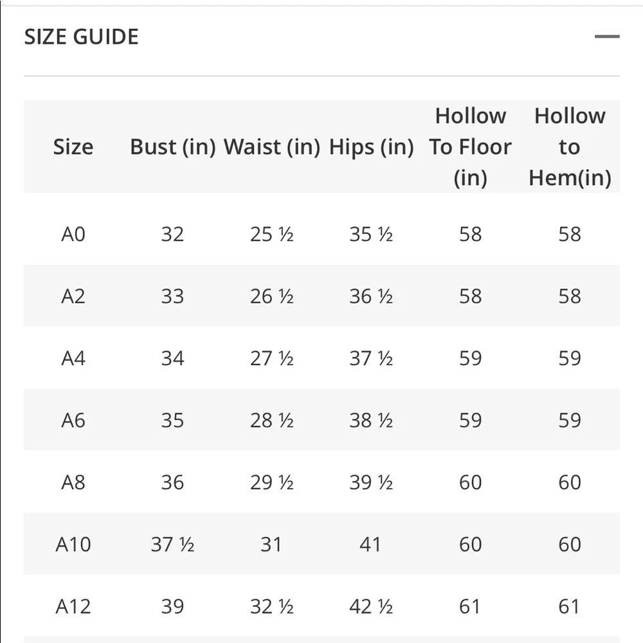Click the Hollow To Floor (in) header
This screenshot has width=643, height=643.
[x=471, y=147]
